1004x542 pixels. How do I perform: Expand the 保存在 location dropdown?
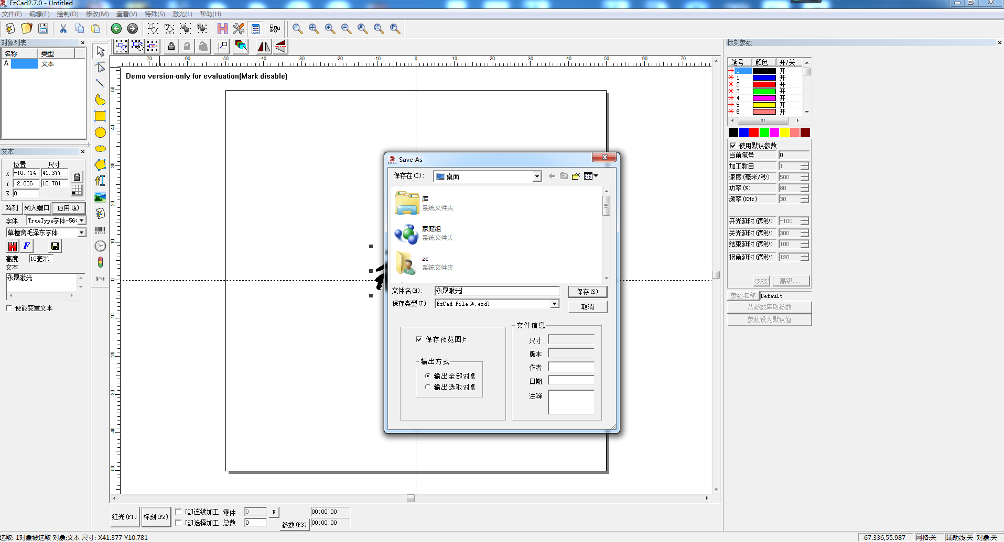pos(537,176)
